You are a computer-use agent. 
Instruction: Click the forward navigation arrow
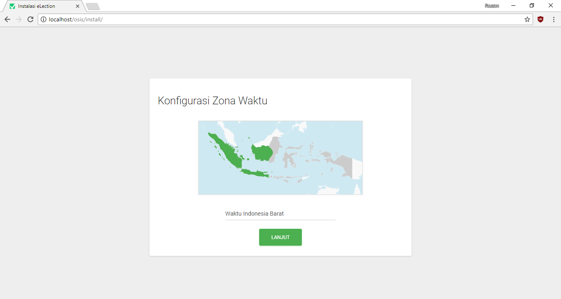19,19
